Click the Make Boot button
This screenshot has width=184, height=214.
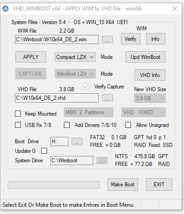point(123,185)
